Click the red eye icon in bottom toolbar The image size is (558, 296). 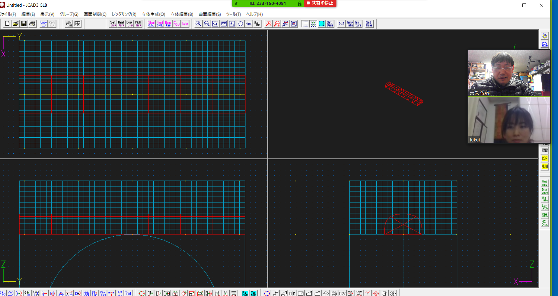(376, 293)
